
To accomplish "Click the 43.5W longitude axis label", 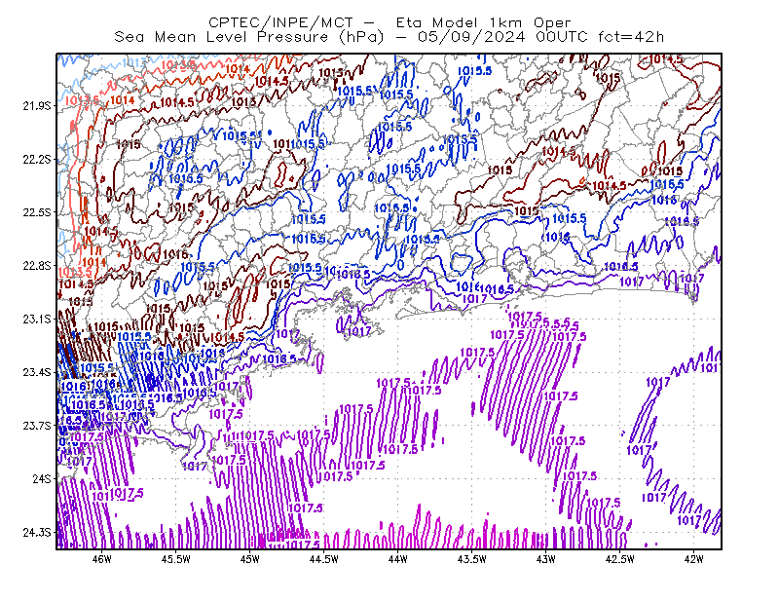I will tap(471, 559).
